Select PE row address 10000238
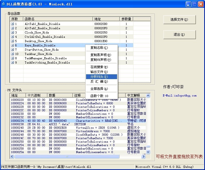205x170 pixels. click(17, 124)
